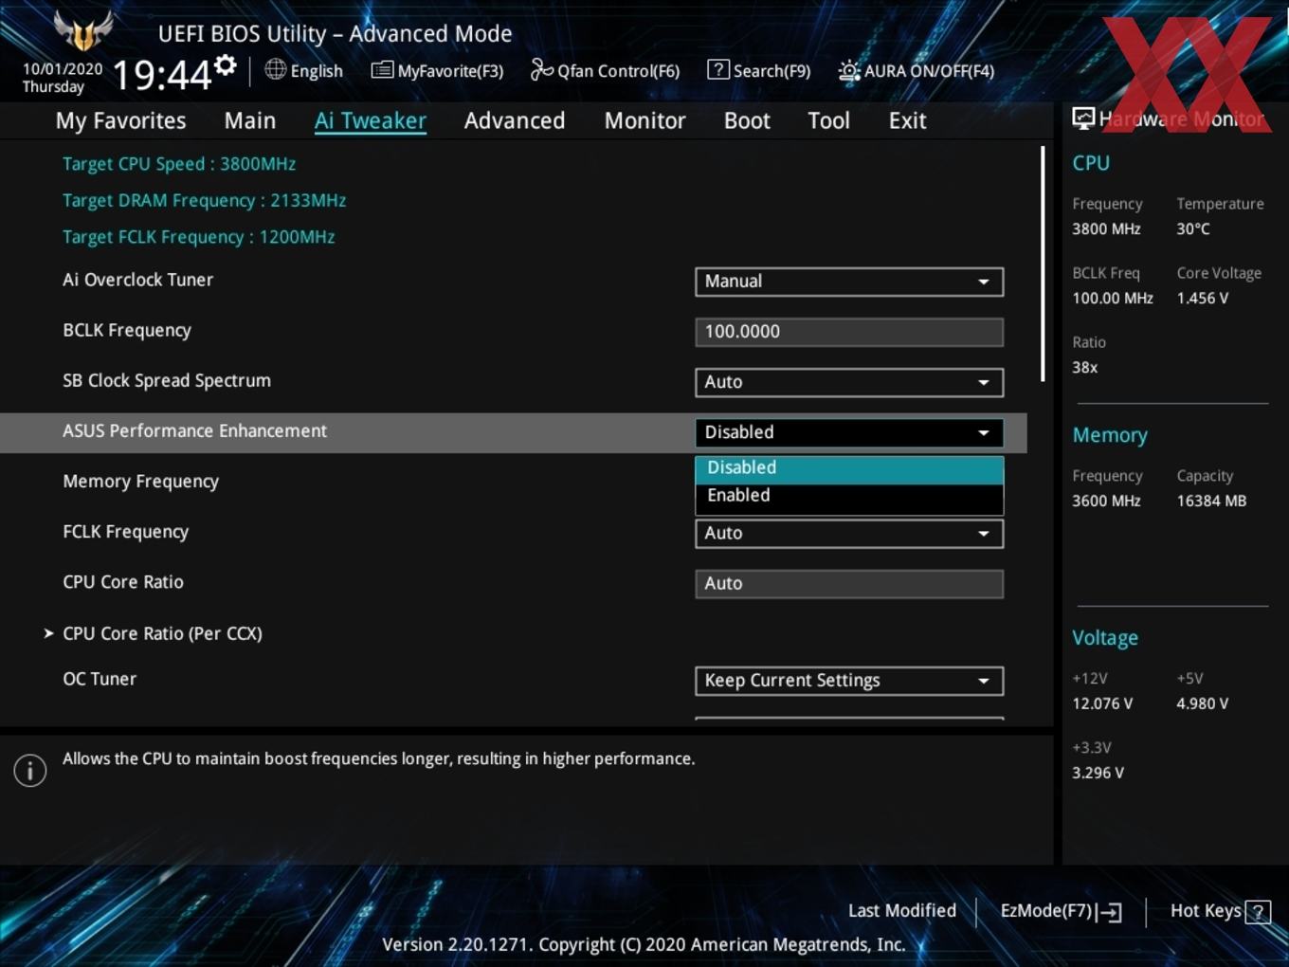Choose Enabled in the open list
This screenshot has height=967, width=1289.
[x=849, y=496]
